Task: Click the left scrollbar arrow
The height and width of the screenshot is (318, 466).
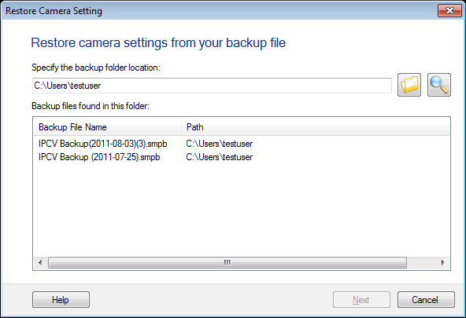Action: tap(40, 262)
